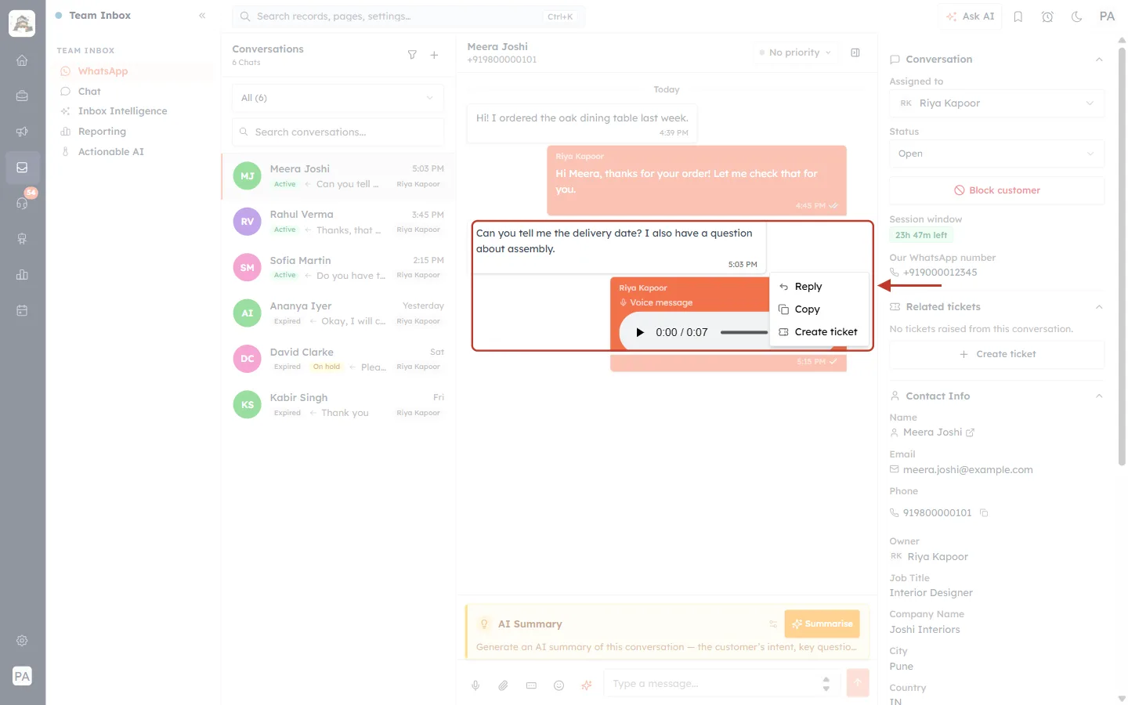1128x705 pixels.
Task: Click the Create ticket button under Related tickets
Action: coord(996,354)
